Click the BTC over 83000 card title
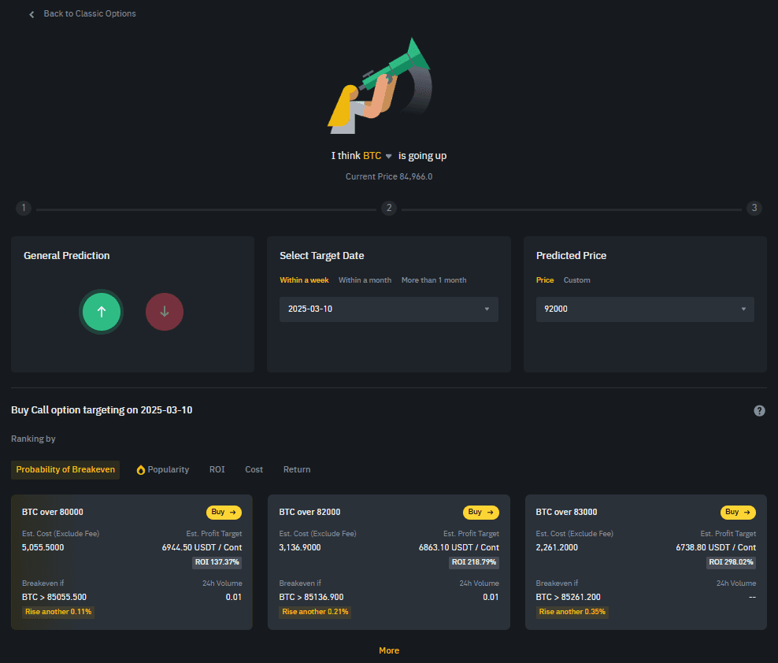Screen dimensions: 778x663 pos(566,512)
